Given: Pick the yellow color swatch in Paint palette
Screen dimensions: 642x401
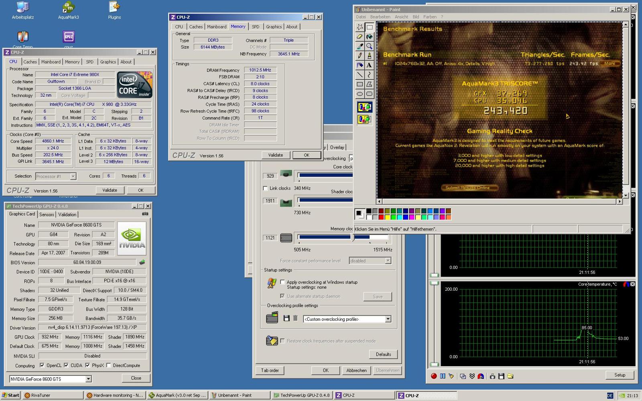Looking at the screenshot, I should coord(387,217).
